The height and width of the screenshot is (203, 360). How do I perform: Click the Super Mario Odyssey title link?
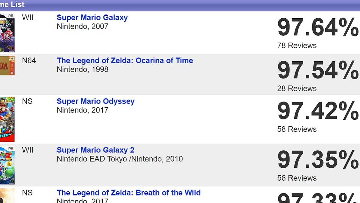click(95, 101)
